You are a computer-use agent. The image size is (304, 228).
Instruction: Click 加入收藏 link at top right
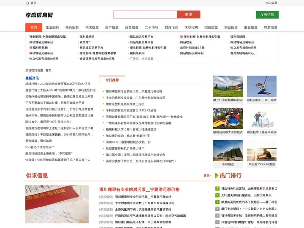click(x=271, y=3)
